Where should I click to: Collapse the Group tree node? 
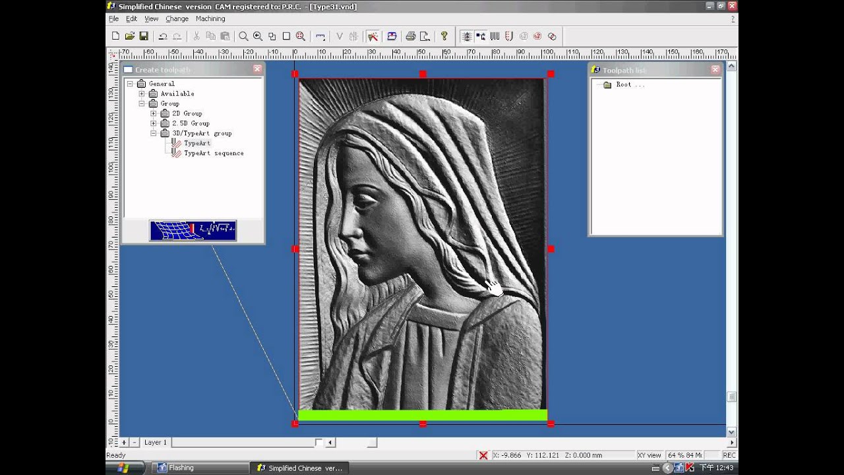point(141,104)
